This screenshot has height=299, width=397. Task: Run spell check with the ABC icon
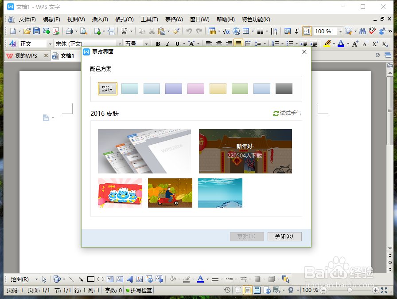pyautogui.click(x=373, y=31)
